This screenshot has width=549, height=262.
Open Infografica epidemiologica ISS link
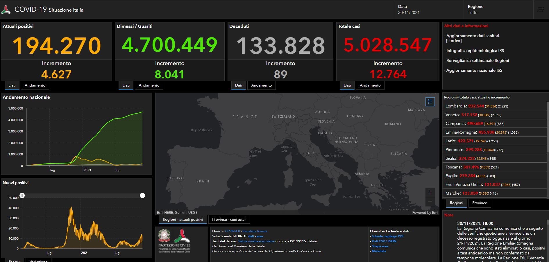click(x=475, y=51)
